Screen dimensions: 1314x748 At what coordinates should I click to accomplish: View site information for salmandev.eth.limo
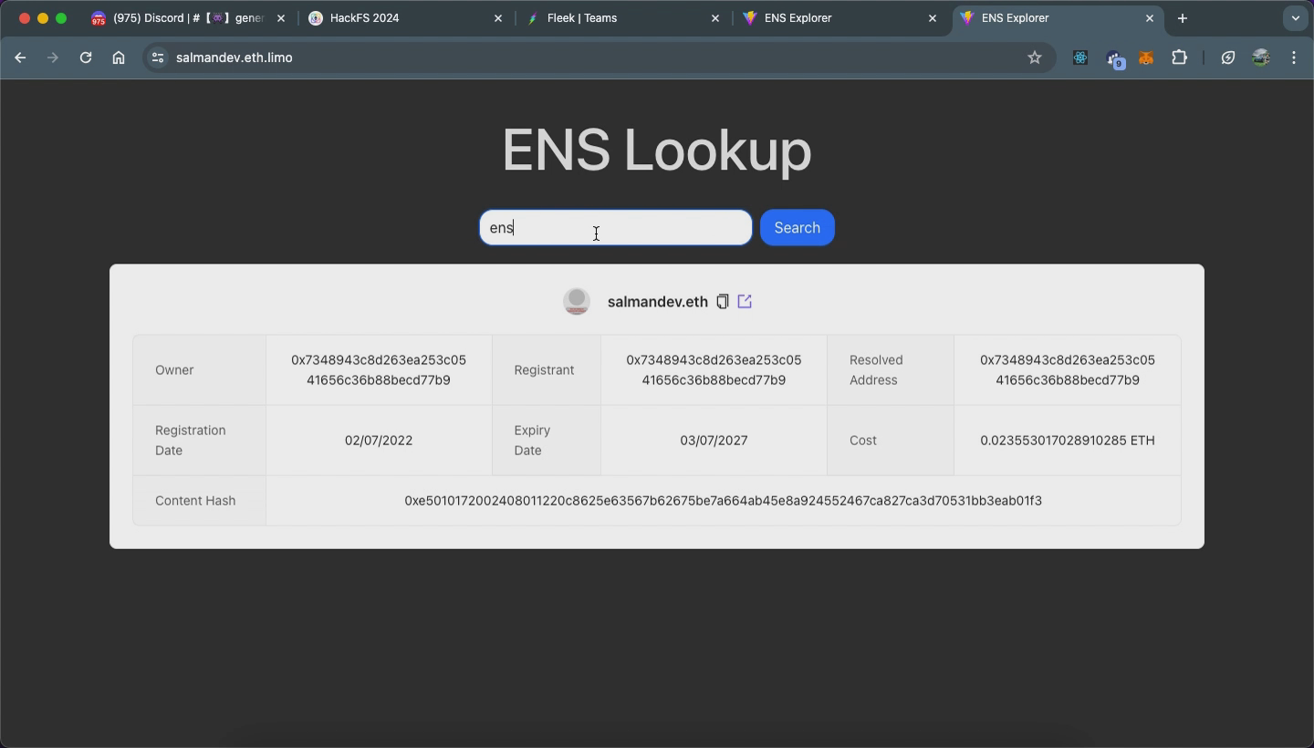pyautogui.click(x=158, y=57)
